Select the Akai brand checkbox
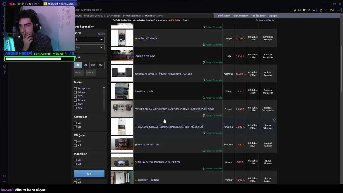This screenshot has height=193, width=343. (x=75, y=108)
